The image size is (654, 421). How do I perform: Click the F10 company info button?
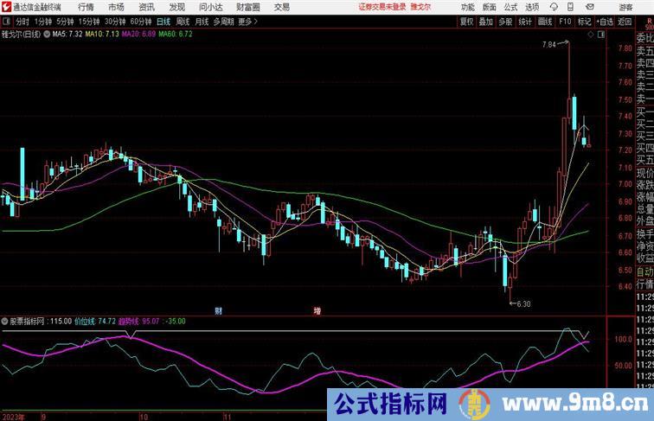565,22
